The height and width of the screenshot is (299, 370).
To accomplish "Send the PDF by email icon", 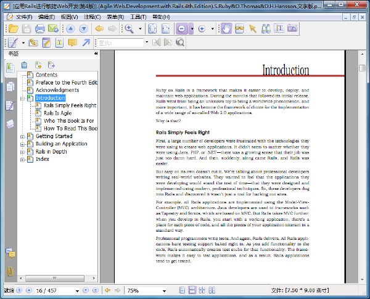I will [x=53, y=28].
